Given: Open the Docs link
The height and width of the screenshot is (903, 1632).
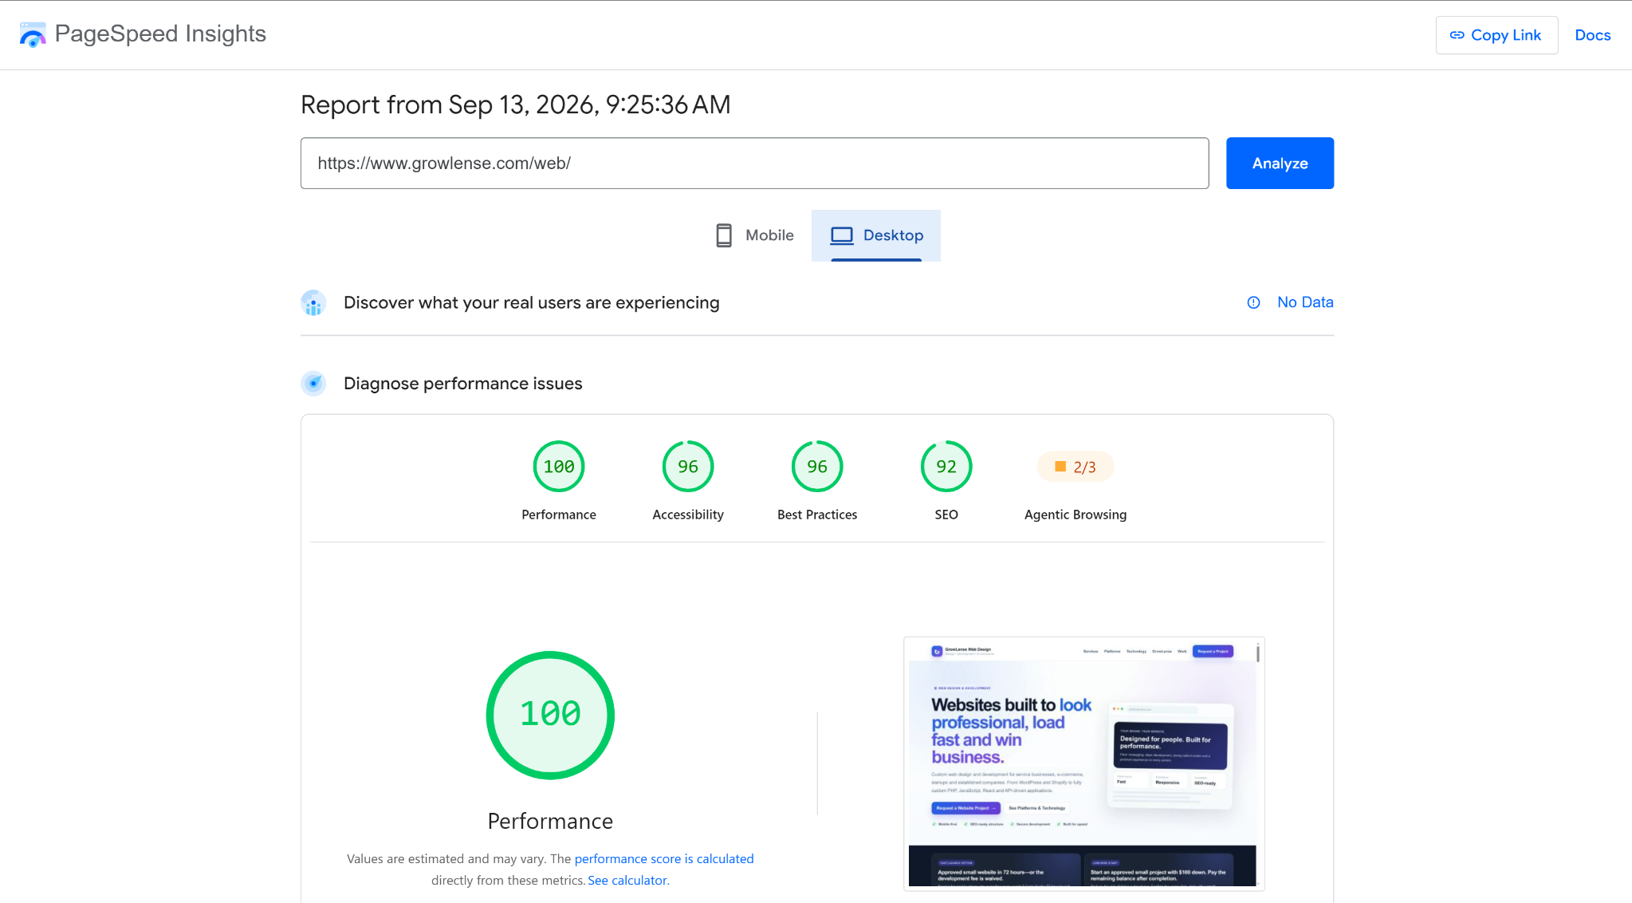Looking at the screenshot, I should coord(1593,35).
